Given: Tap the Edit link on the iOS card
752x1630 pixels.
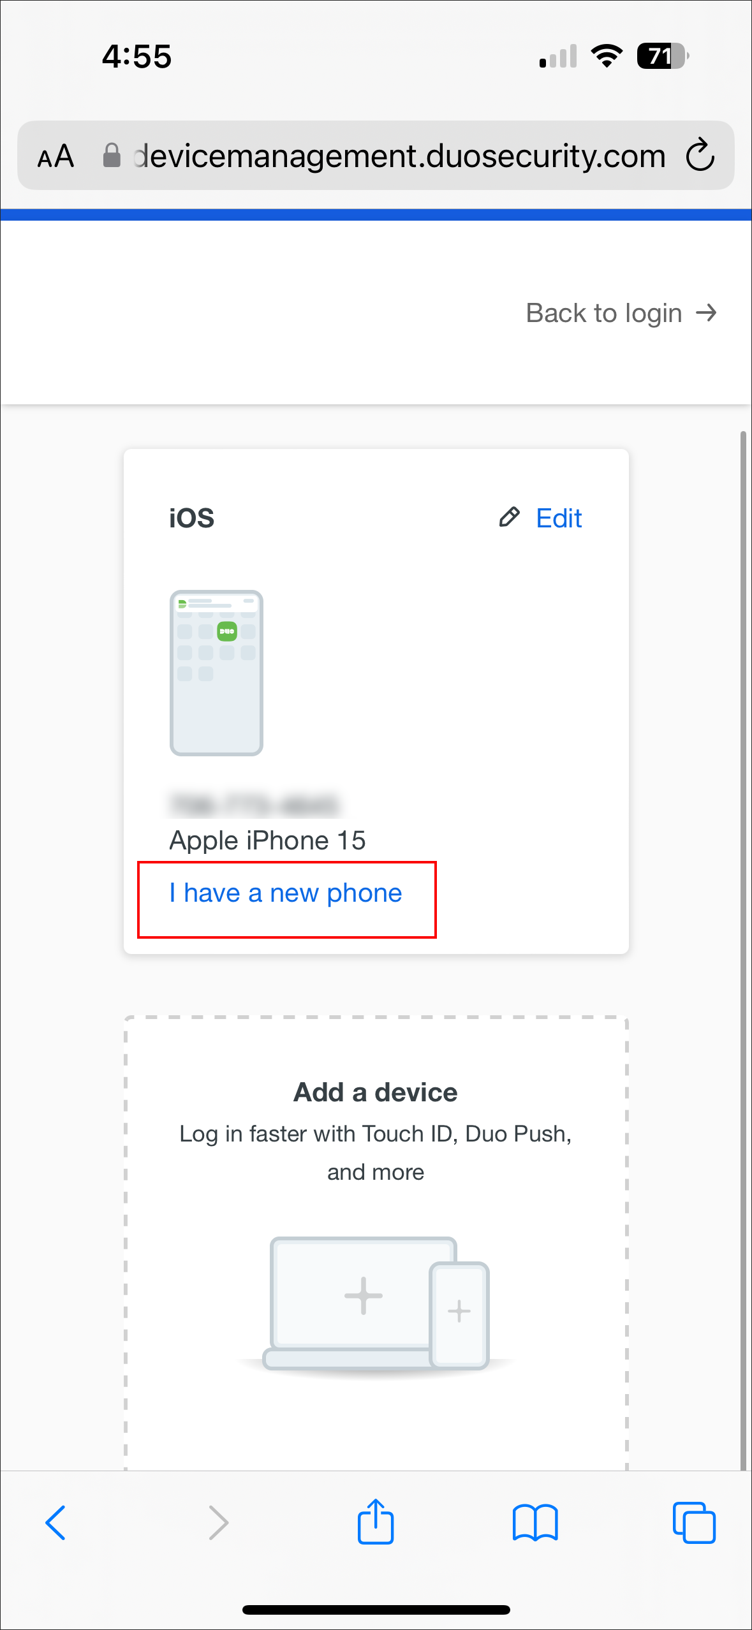Looking at the screenshot, I should [x=559, y=518].
